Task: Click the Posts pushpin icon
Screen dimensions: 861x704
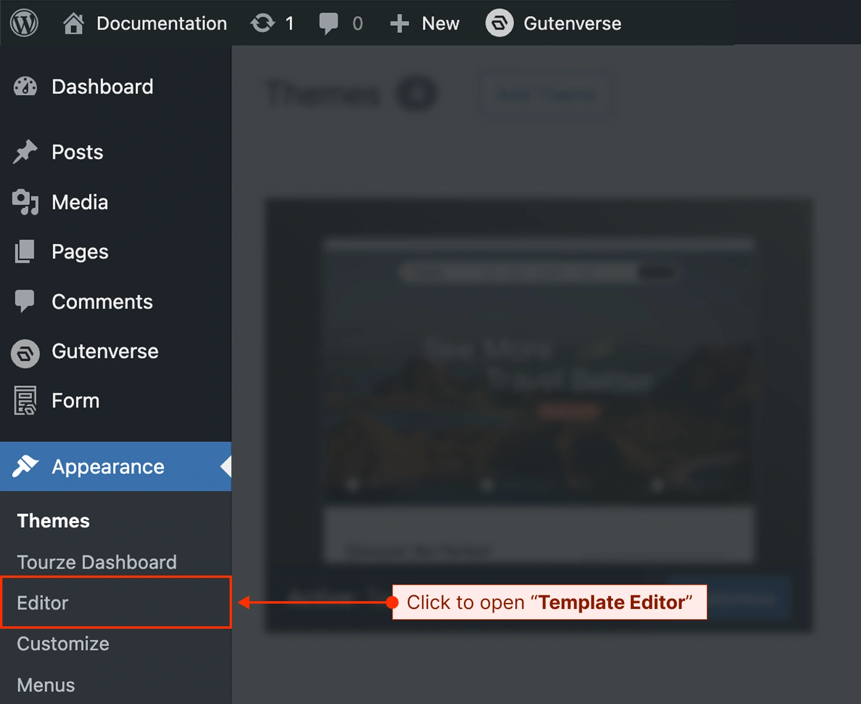Action: 25,152
